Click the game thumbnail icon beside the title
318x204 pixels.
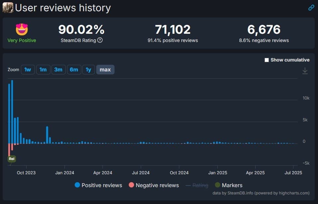pos(8,8)
